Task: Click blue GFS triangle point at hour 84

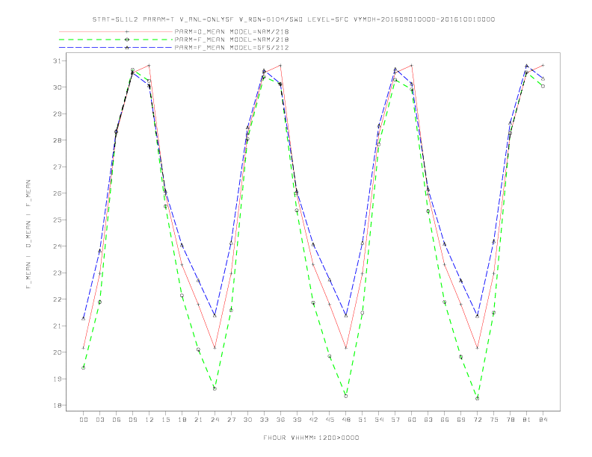Action: click(x=543, y=78)
